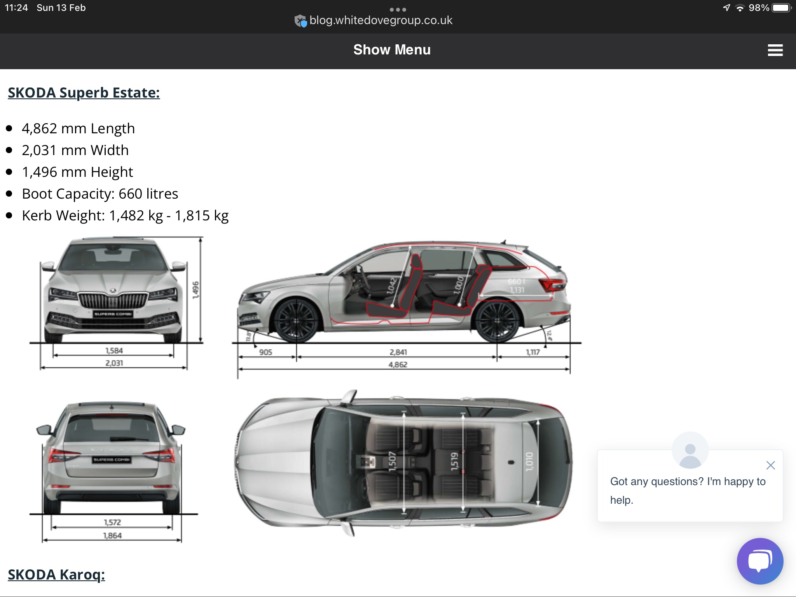796x597 pixels.
Task: Open the hamburger menu icon
Action: 775,50
